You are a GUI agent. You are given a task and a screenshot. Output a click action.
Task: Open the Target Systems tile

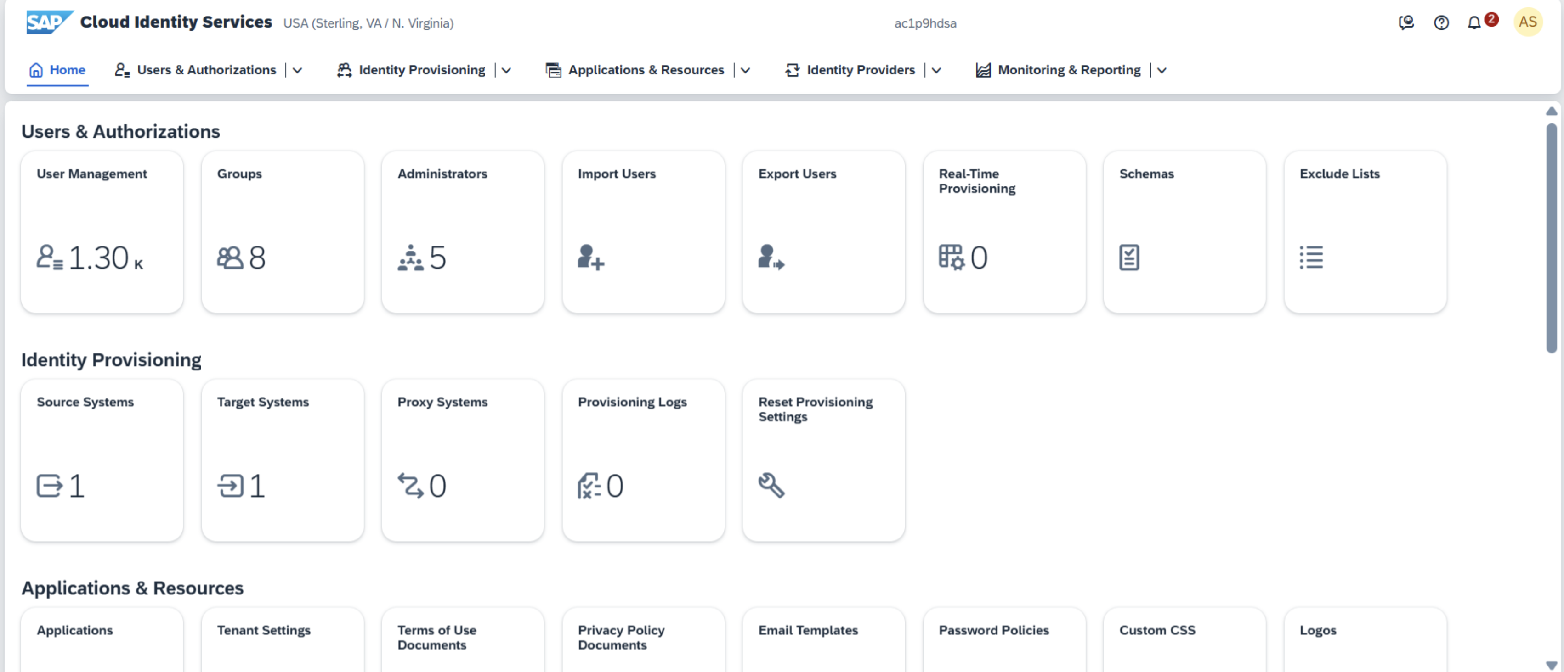pyautogui.click(x=282, y=460)
